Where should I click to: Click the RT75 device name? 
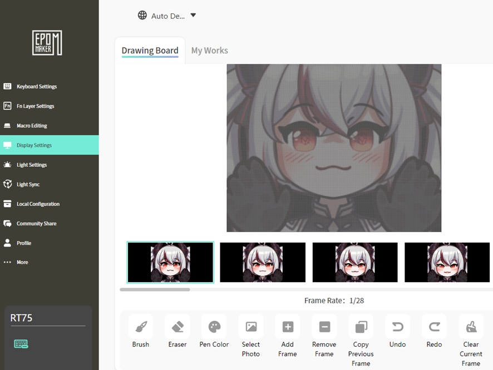[21, 318]
